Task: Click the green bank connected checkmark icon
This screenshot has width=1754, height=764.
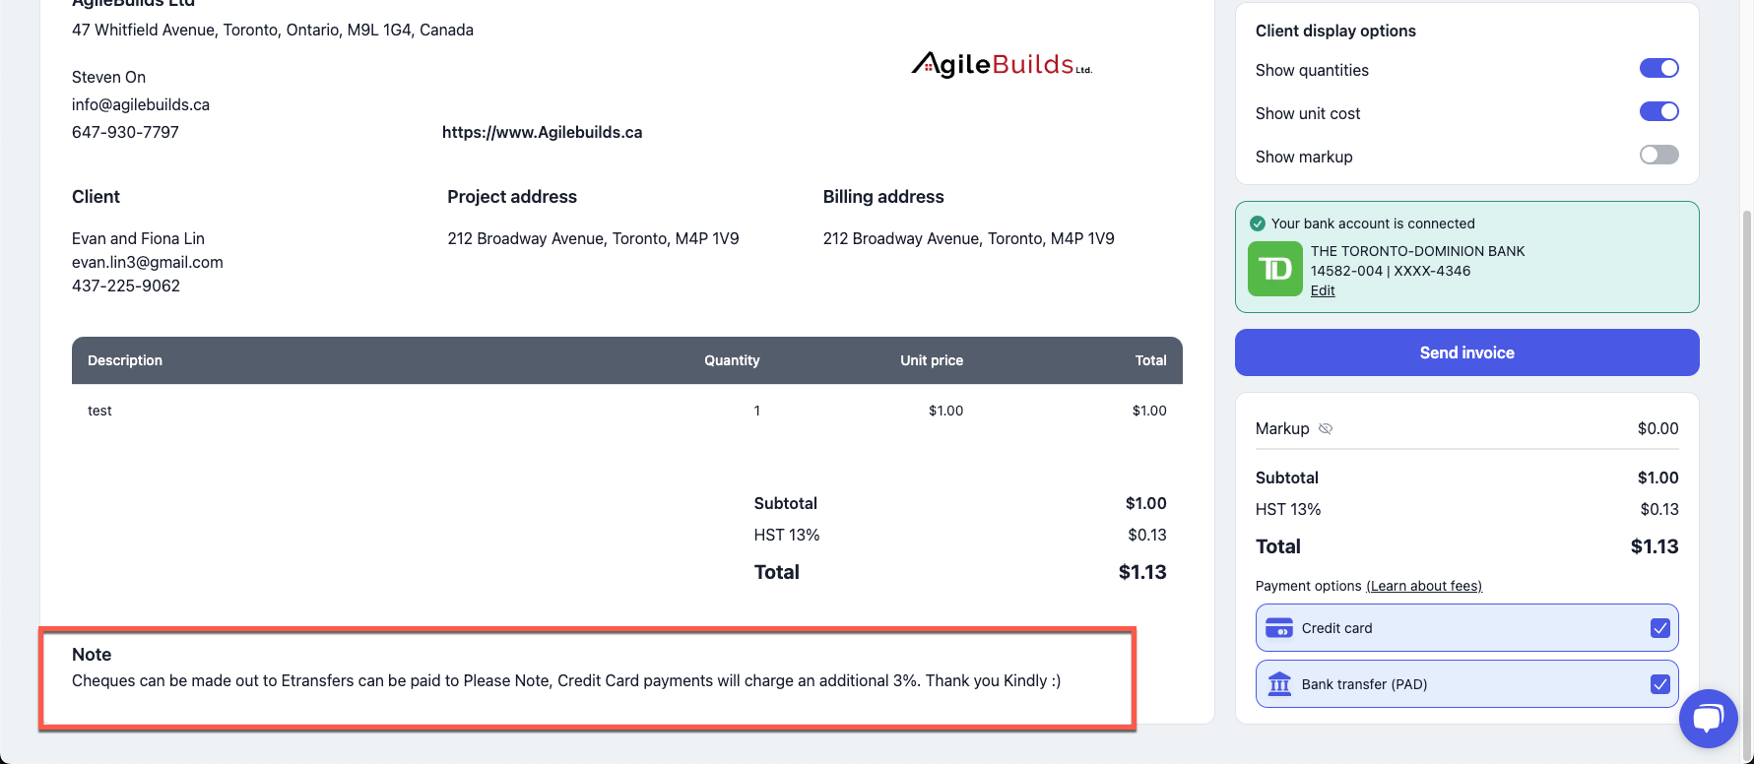Action: coord(1258,223)
